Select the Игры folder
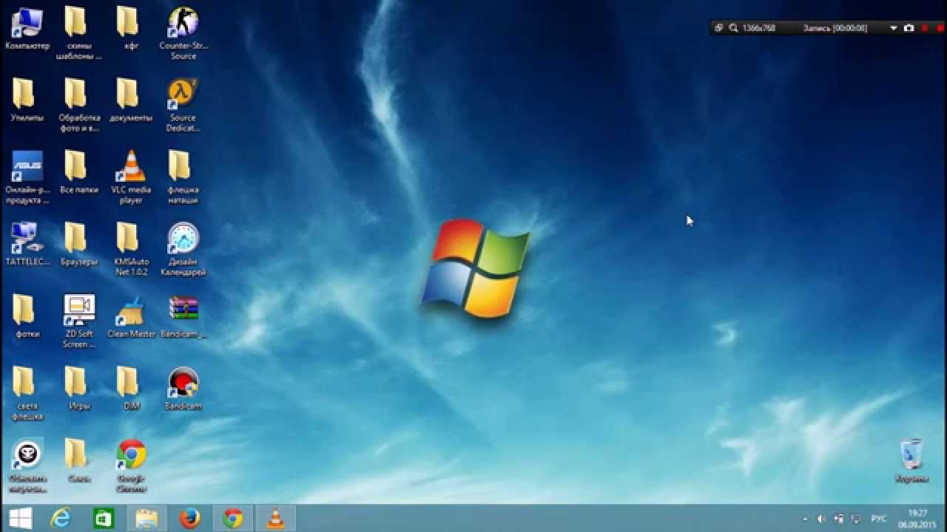 click(79, 389)
